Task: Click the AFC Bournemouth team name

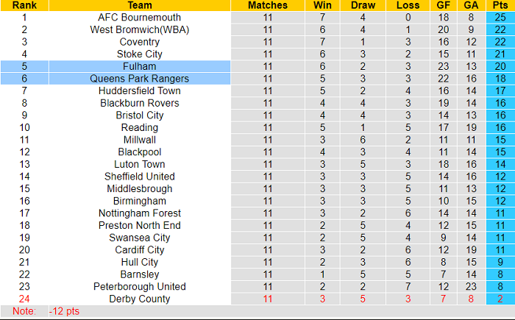Action: 139,18
